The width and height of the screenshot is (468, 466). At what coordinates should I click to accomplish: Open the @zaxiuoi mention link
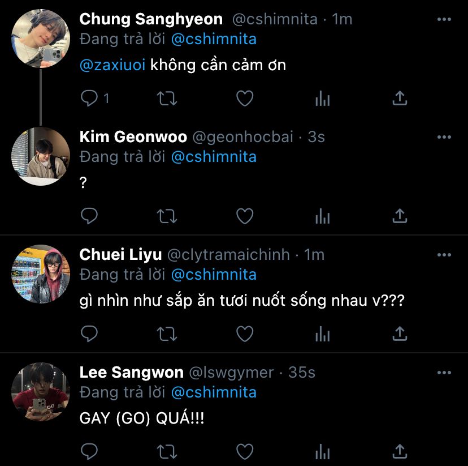(x=112, y=65)
